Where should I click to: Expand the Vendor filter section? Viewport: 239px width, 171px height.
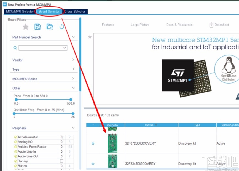[x=73, y=60]
